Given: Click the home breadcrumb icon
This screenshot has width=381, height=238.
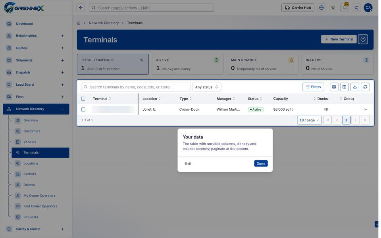Looking at the screenshot, I should (x=79, y=23).
